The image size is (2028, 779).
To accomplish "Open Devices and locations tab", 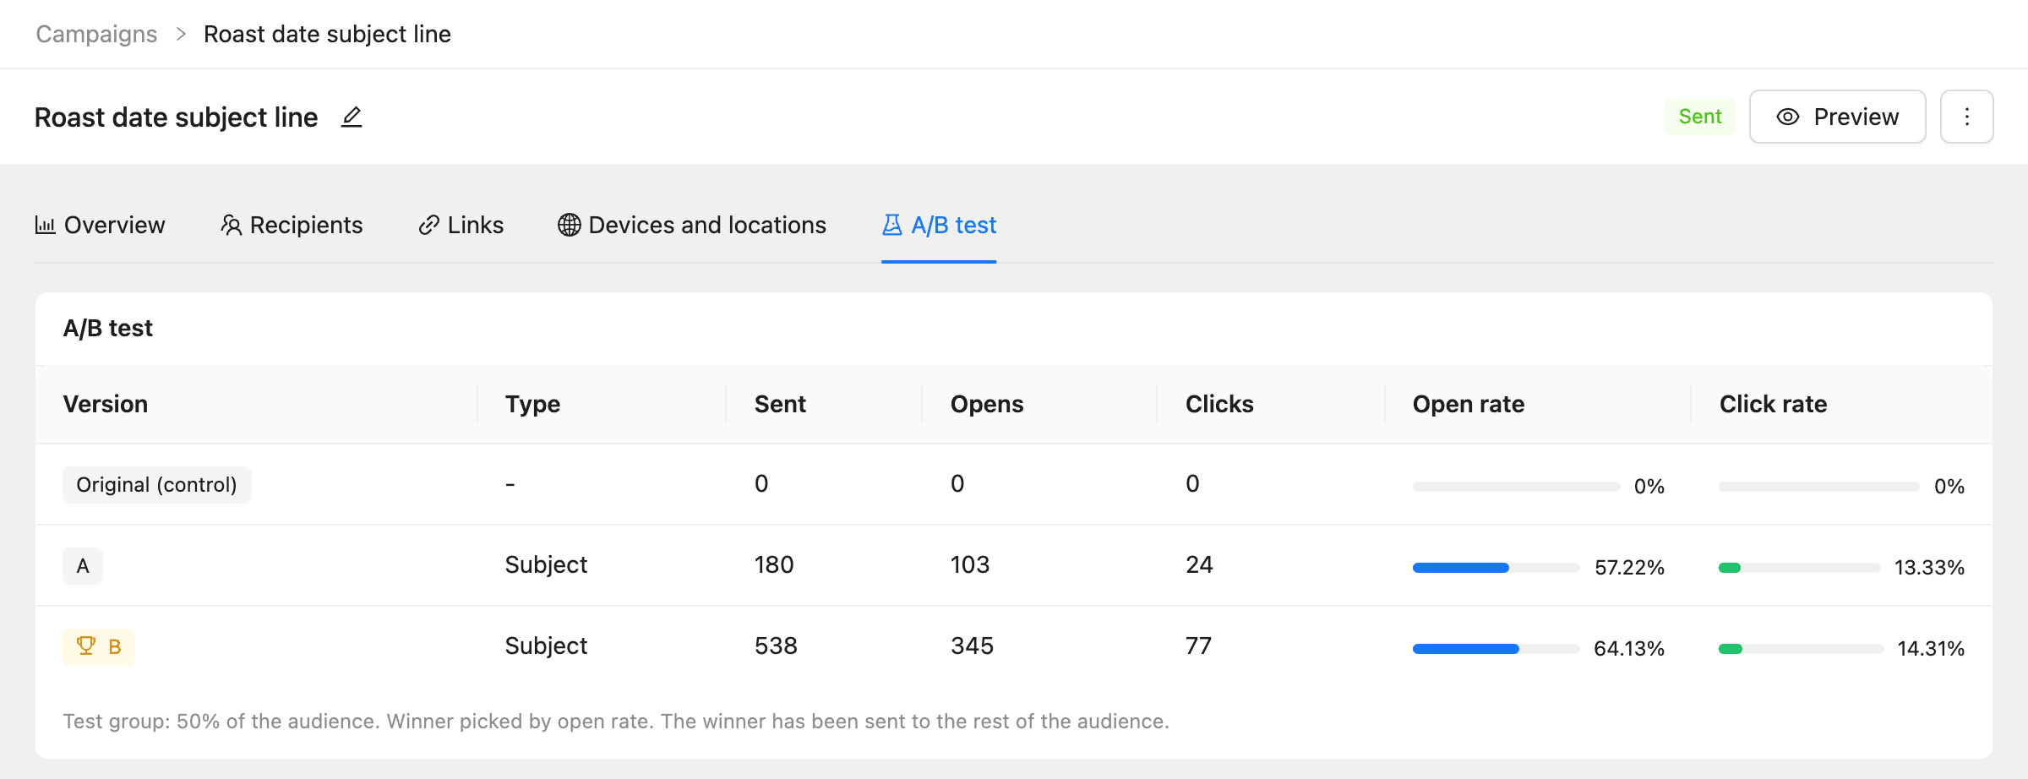I will pos(692,225).
